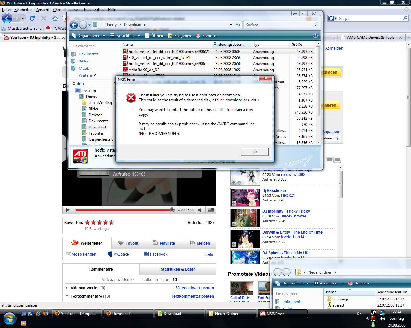The height and width of the screenshot is (328, 411).
Task: Switch to Downloads taskbar button
Action: pyautogui.click(x=128, y=314)
